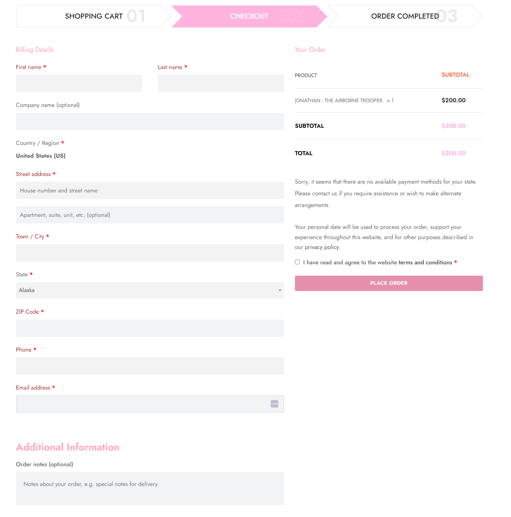Go to the Shopping Cart step
The width and height of the screenshot is (511, 517).
(x=94, y=16)
